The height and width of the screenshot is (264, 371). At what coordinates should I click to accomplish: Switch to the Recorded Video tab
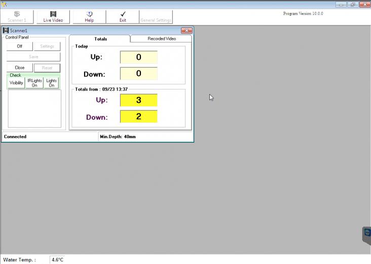coord(162,39)
